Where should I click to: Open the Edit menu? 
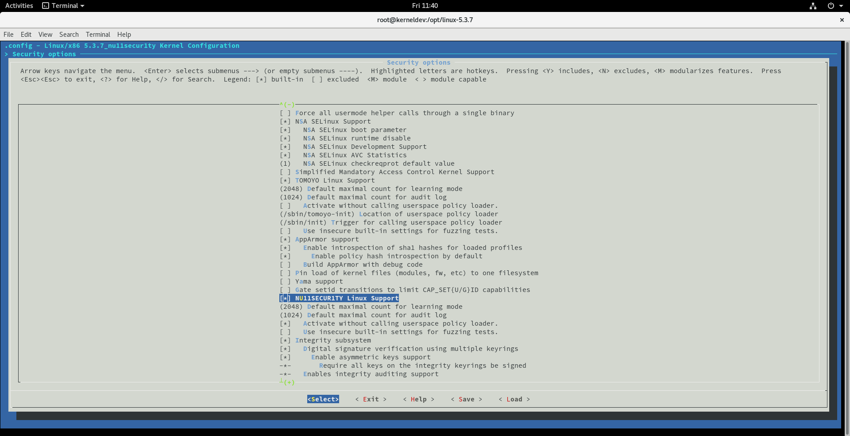pos(26,35)
